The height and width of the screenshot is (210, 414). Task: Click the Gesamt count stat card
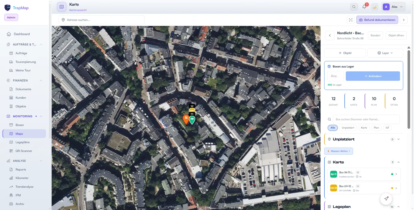[x=334, y=101]
